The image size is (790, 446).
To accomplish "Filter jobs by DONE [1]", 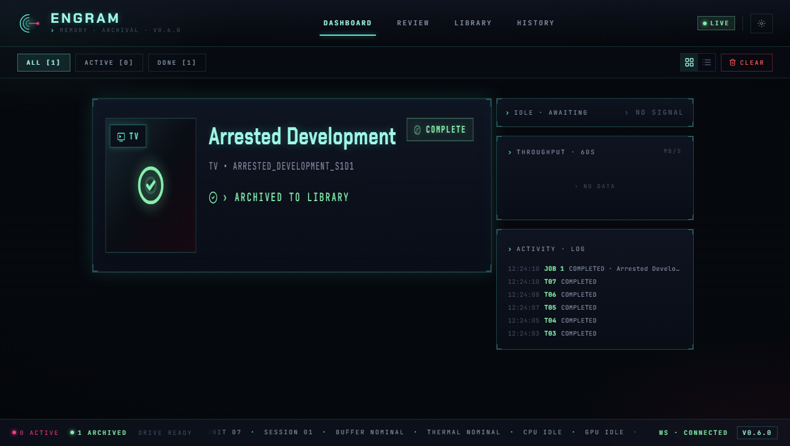I will 177,62.
